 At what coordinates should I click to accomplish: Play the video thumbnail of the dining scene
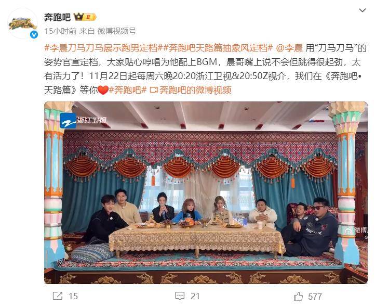click(x=206, y=193)
